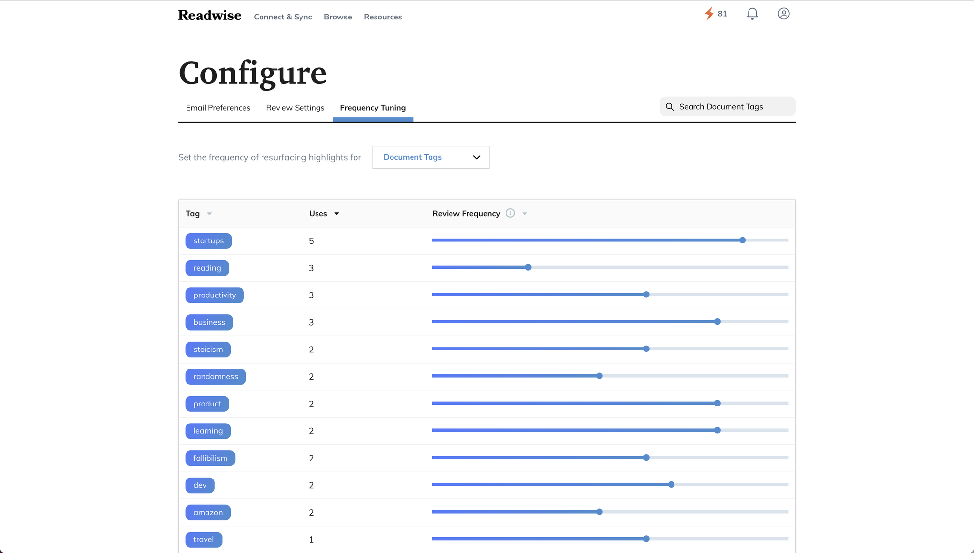The image size is (974, 553).
Task: Open the lightning streak counter icon
Action: [709, 14]
